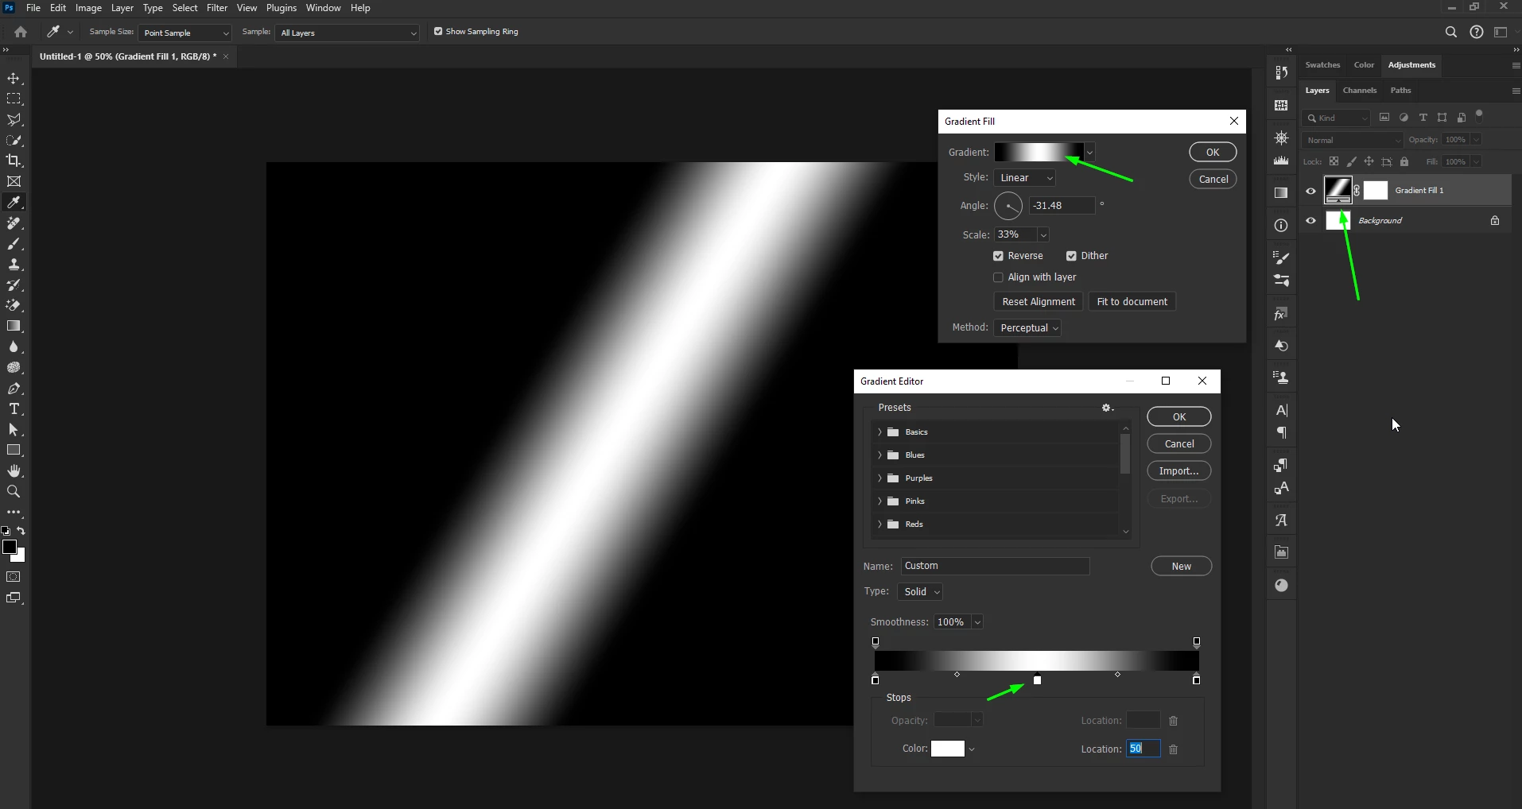Screen dimensions: 1522x809
Task: Click Cancel in Gradient Fill dialog
Action: (x=1213, y=180)
